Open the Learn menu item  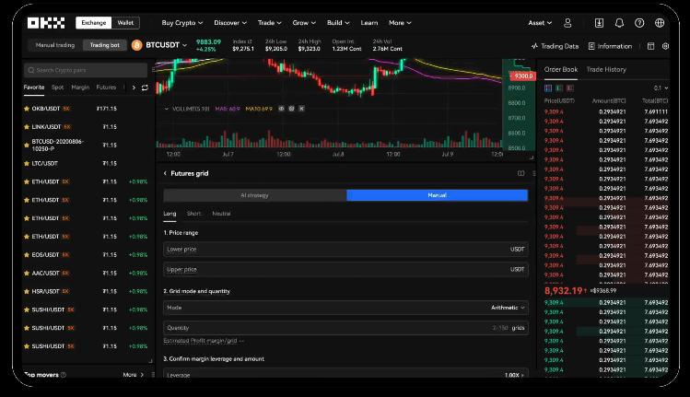[369, 23]
